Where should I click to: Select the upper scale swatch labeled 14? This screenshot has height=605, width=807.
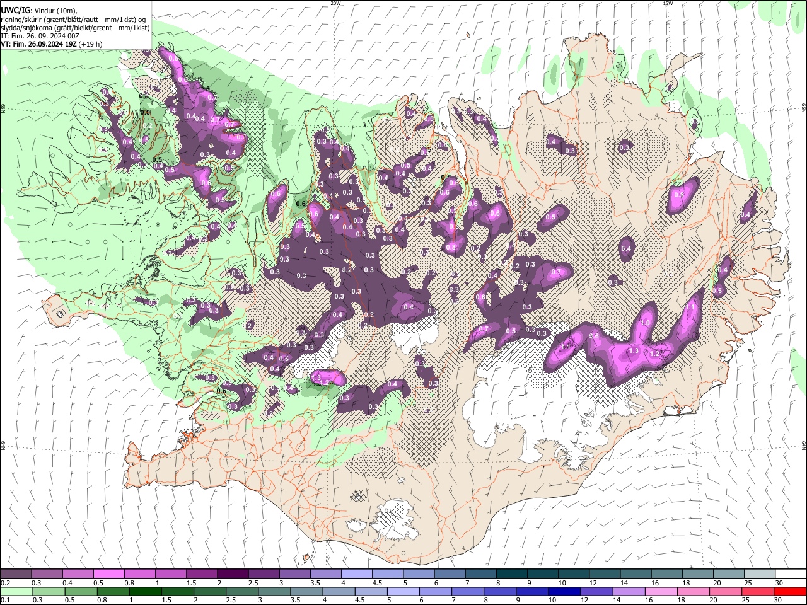(x=636, y=574)
